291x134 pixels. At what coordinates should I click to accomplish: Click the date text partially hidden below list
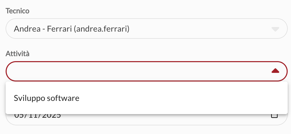pyautogui.click(x=38, y=116)
